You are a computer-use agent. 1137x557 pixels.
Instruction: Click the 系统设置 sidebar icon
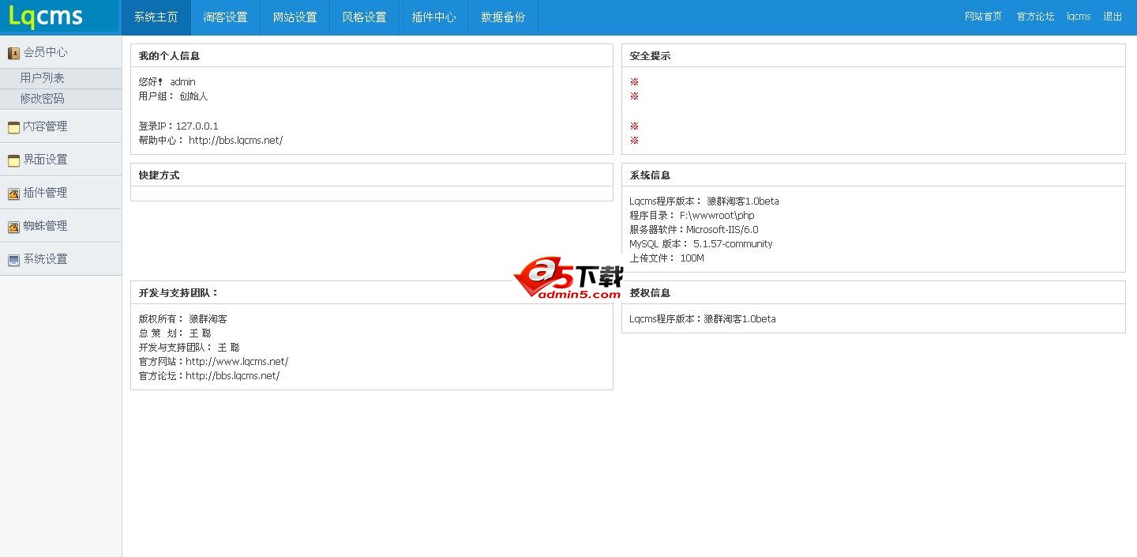[13, 260]
